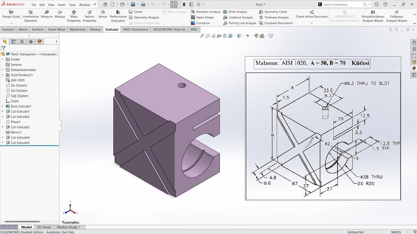Open the Markup tool

[x=60, y=14]
